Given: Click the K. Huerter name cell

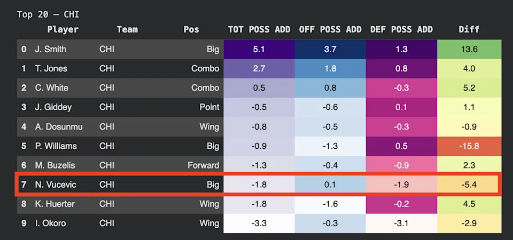Looking at the screenshot, I should coord(55,204).
